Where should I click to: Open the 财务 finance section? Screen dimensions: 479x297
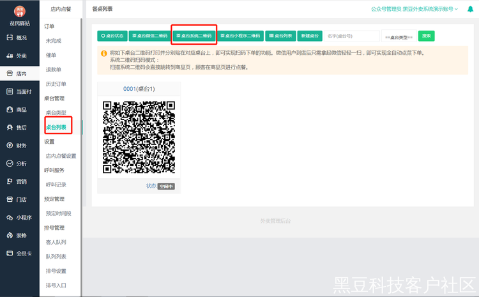coord(17,146)
